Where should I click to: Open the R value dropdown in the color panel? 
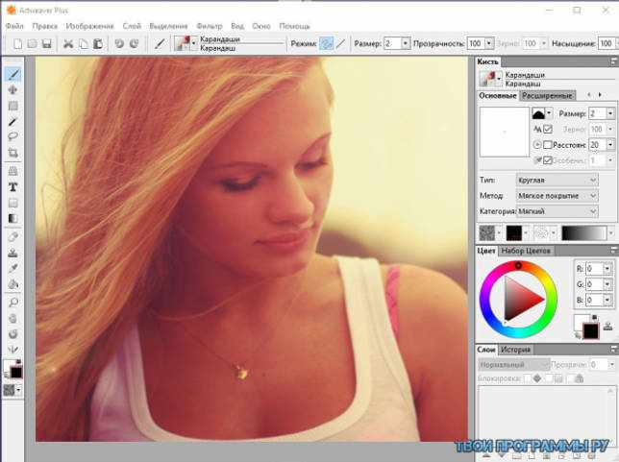point(607,269)
